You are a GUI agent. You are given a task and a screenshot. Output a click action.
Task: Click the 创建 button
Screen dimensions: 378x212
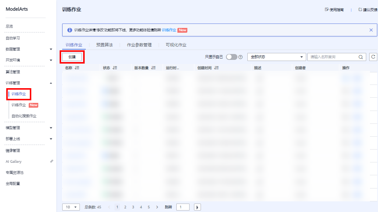click(72, 58)
